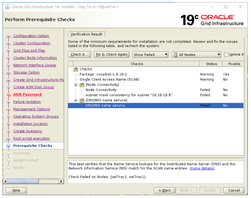Toggle the Ignore All checkbox
251x198 pixels.
tap(226, 55)
